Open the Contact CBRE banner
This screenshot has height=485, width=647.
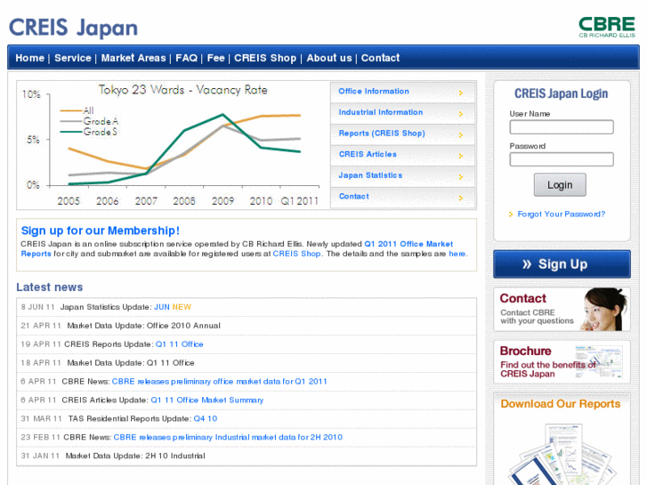562,309
